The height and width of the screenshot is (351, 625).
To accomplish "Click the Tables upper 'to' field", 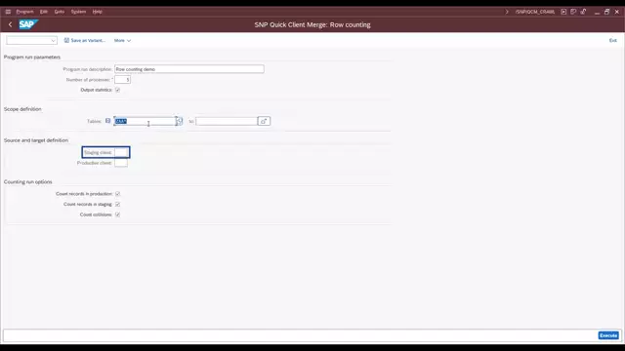I will point(227,121).
